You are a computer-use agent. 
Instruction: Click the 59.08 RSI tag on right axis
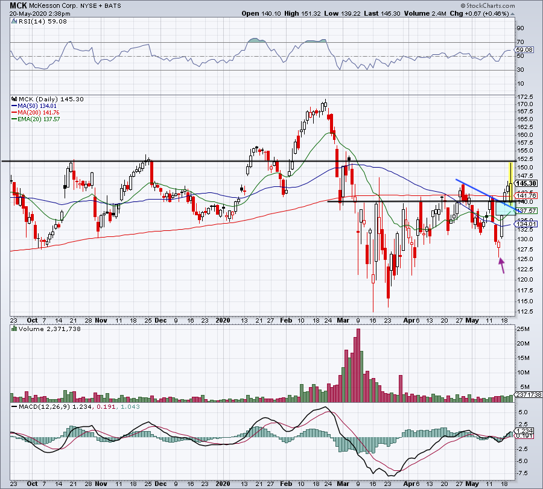tap(525, 50)
